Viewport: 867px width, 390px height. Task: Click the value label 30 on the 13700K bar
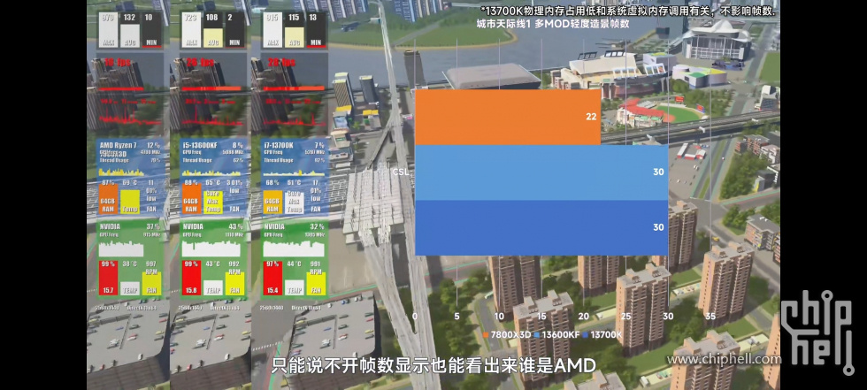(658, 227)
